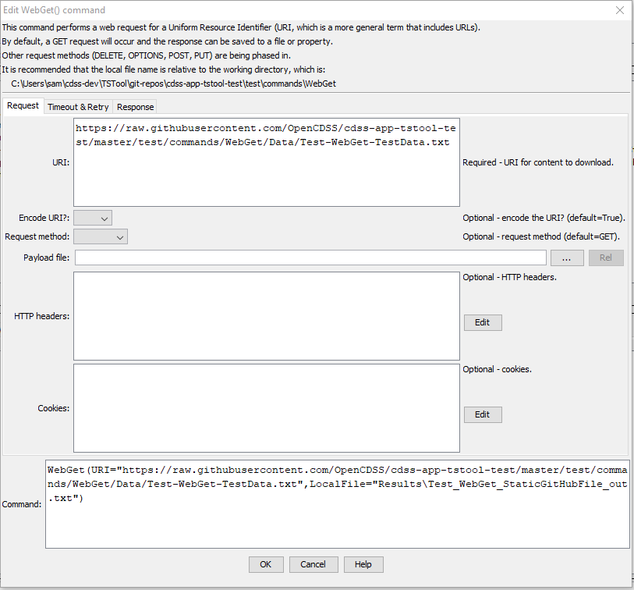
Task: Click the Rel button for payload file
Action: 606,258
